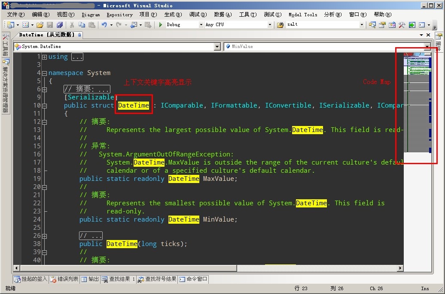Open the MinValue members dropdown
Viewport: 445px width, 294px height.
(427, 46)
